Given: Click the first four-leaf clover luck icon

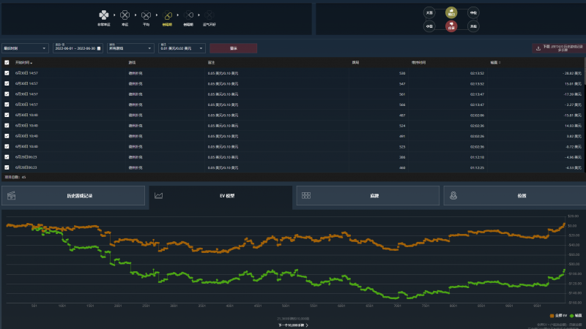Looking at the screenshot, I should tap(105, 14).
